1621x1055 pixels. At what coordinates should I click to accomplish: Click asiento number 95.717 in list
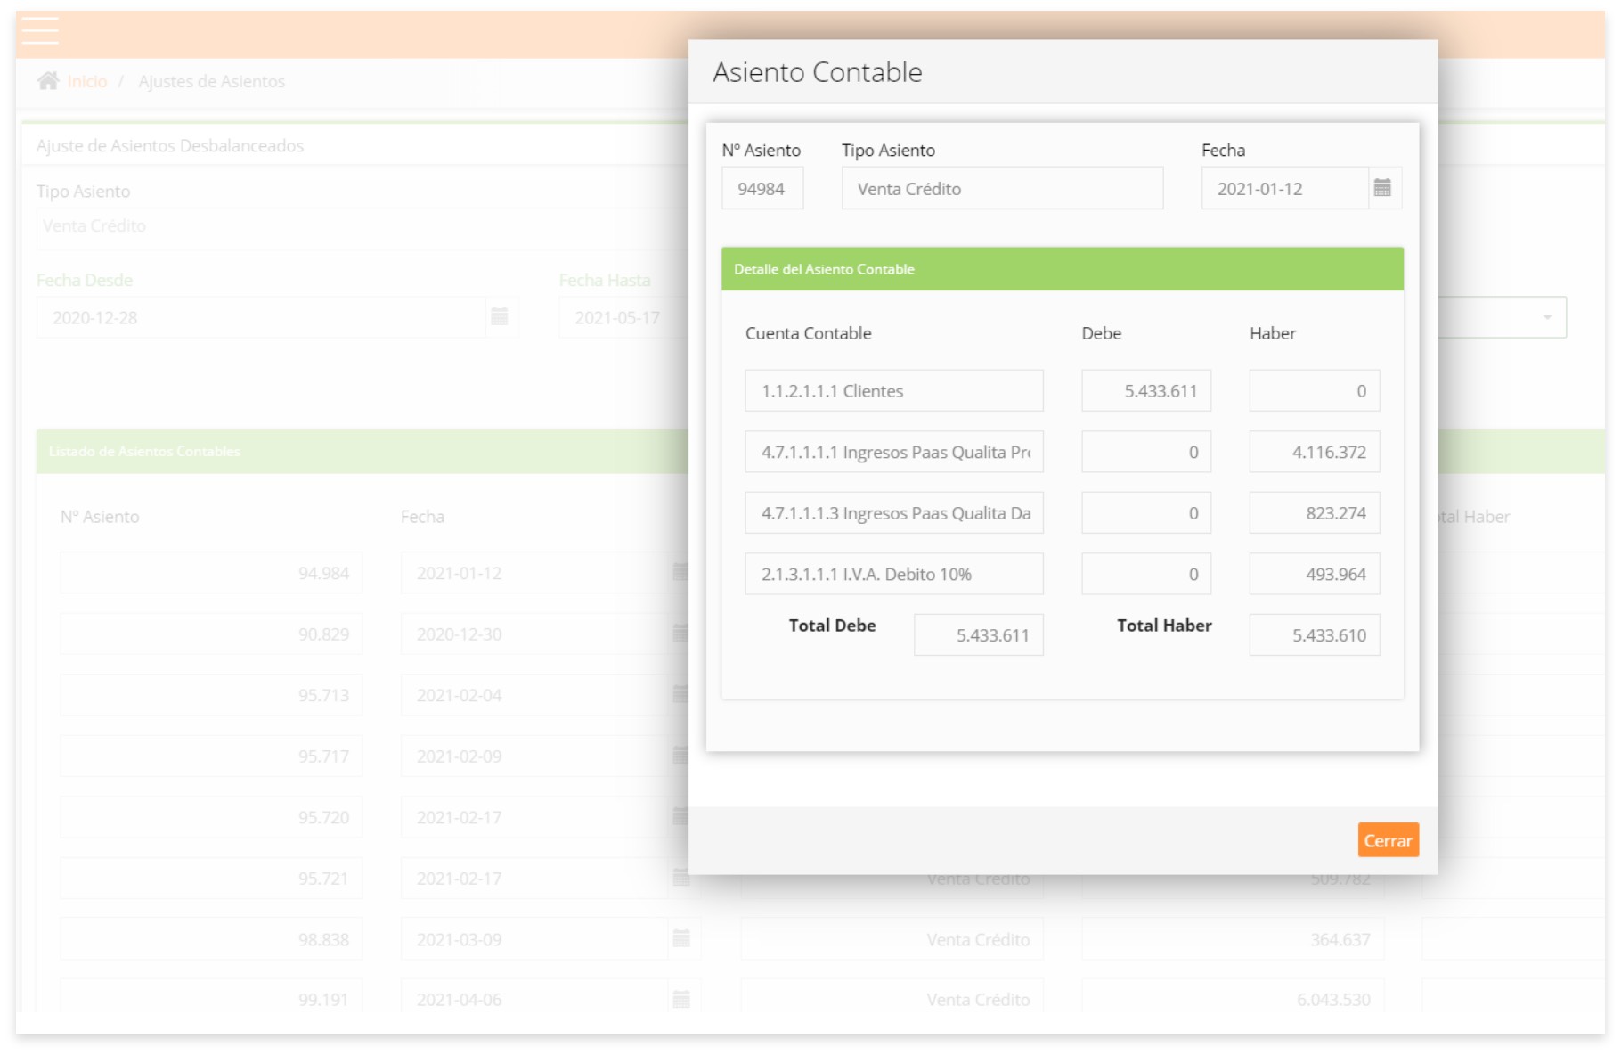coord(211,756)
